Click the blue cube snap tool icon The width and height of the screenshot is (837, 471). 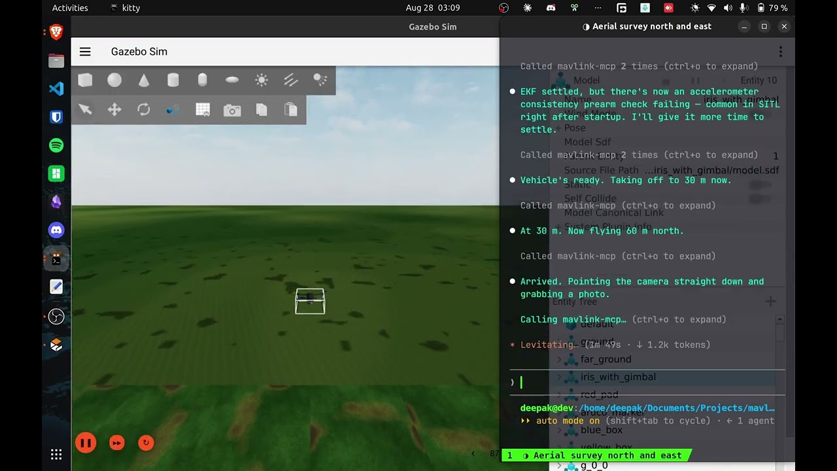173,109
